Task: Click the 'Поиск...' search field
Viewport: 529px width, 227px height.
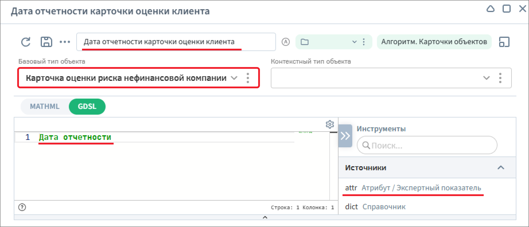Action: (x=427, y=145)
